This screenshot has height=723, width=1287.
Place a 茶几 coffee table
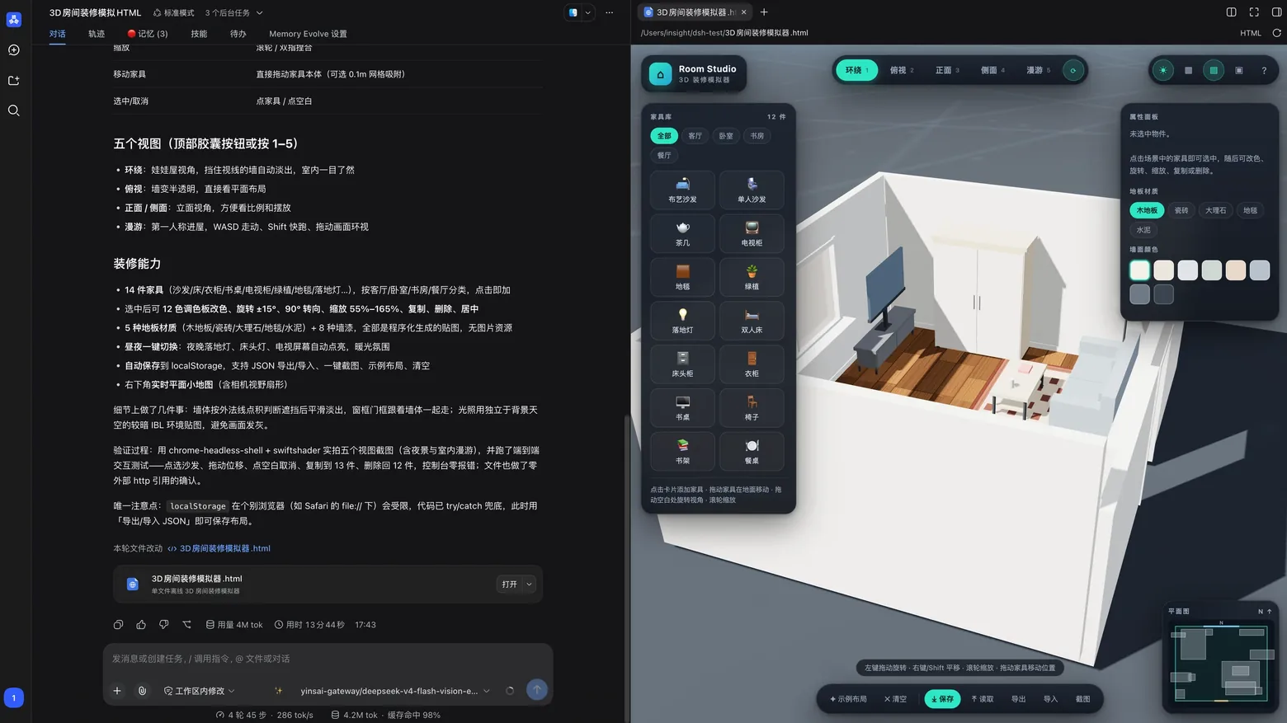pyautogui.click(x=682, y=233)
